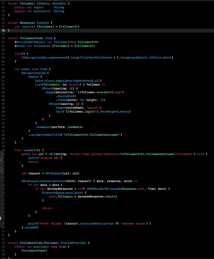Click 'localizedDescription' in the print statement
The image size is (214, 259).
click(96, 224)
